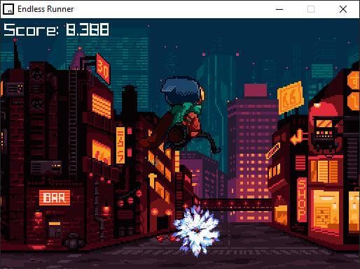This screenshot has width=360, height=269.
Task: Click the white spiky explosion obstacle
Action: click(x=197, y=231)
